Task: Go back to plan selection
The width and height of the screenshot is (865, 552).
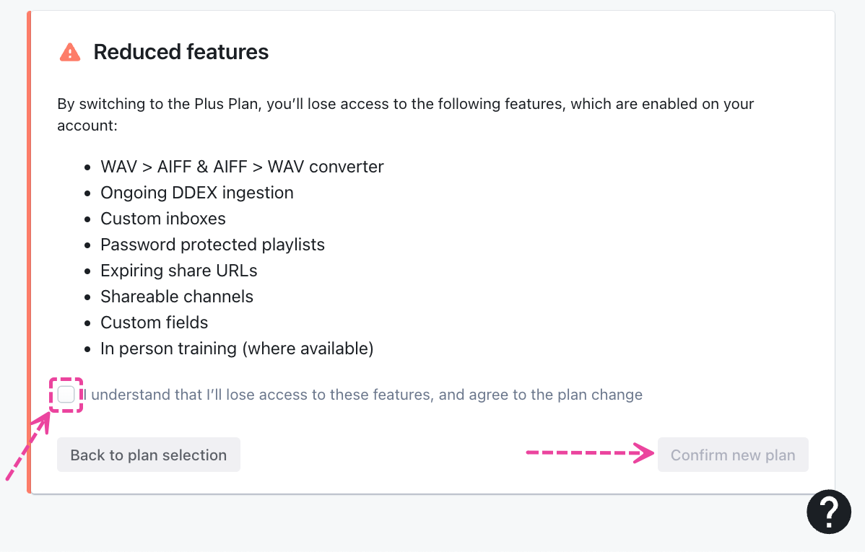Action: [149, 455]
